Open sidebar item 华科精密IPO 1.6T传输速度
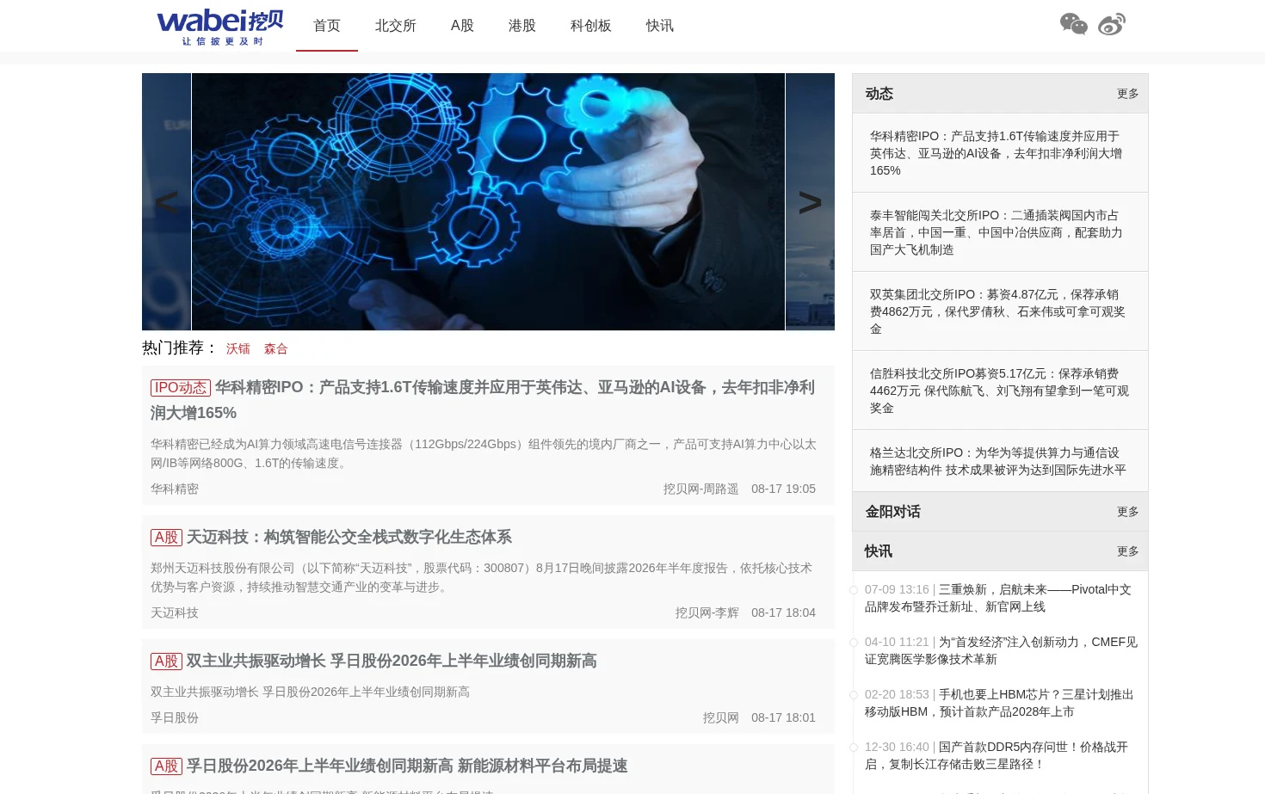The width and height of the screenshot is (1265, 794). point(997,153)
